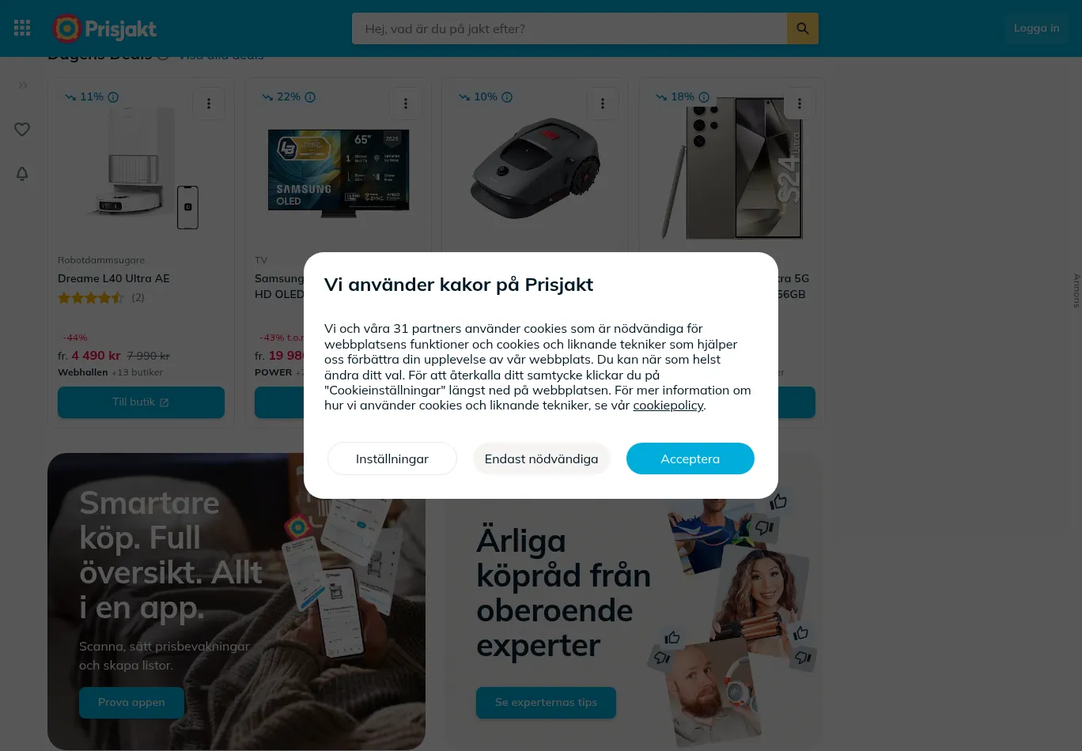Show info for the 22% price drop
1082x751 pixels.
[310, 97]
